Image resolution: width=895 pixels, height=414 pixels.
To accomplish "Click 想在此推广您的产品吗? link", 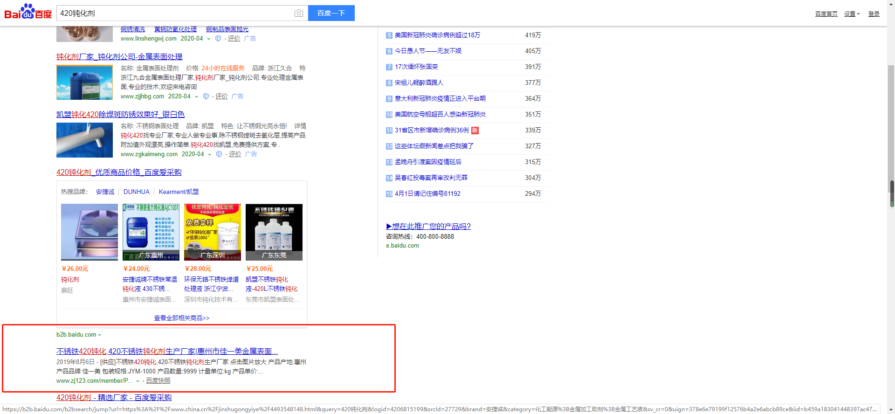I will coord(428,226).
